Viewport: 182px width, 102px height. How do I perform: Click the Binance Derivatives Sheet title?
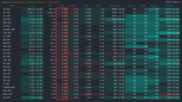tap(13, 2)
